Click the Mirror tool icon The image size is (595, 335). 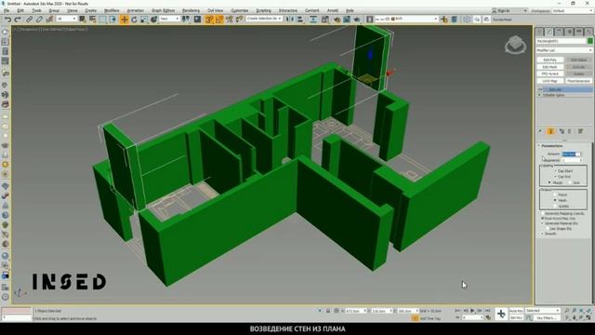point(290,19)
